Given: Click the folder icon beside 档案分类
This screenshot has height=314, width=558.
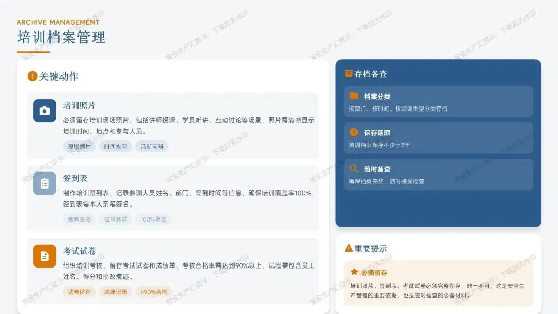Looking at the screenshot, I should pos(354,96).
